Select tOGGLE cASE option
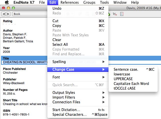This screenshot has width=161, height=119. pos(133,88)
